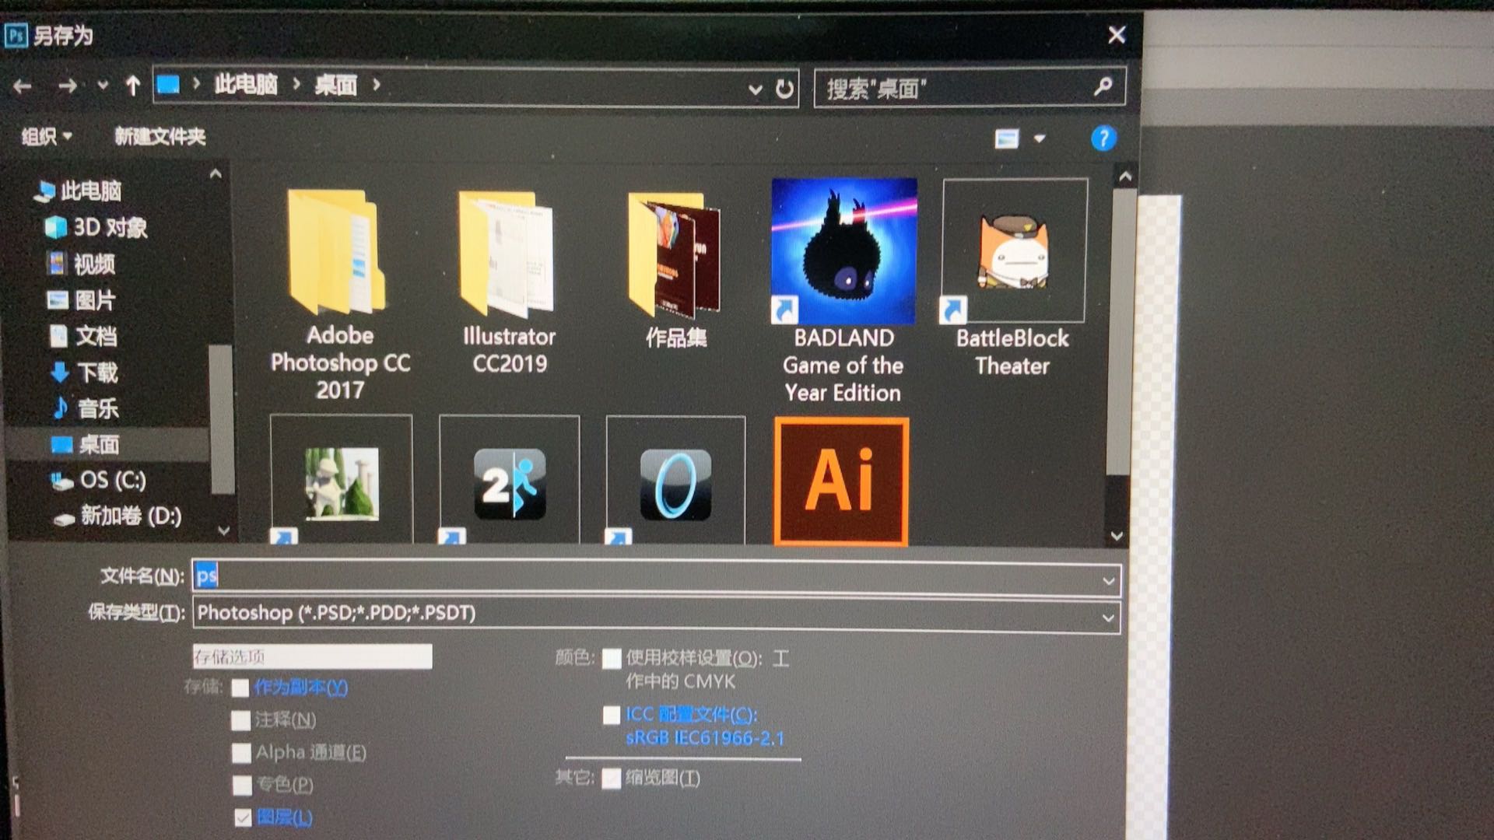The image size is (1494, 840).
Task: Expand the 保存类型 file format dropdown
Action: (x=1107, y=618)
